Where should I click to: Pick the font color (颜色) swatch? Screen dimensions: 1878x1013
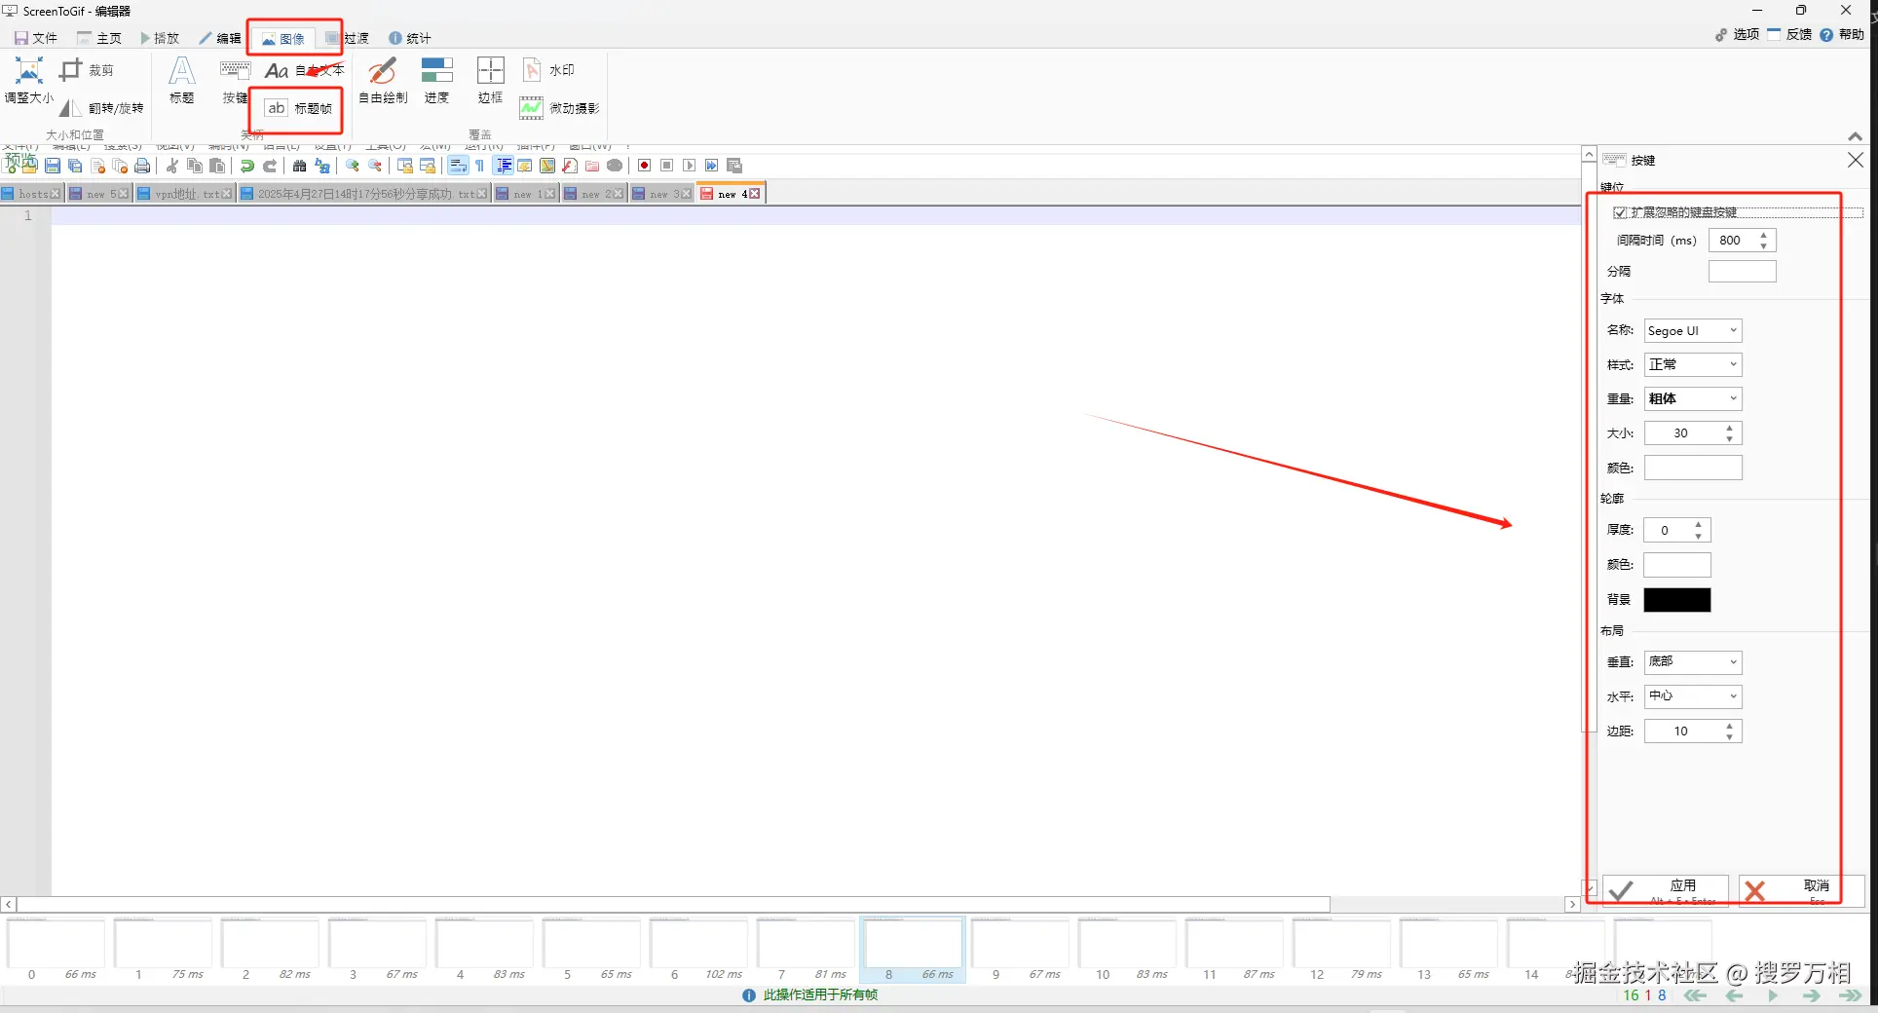point(1693,469)
